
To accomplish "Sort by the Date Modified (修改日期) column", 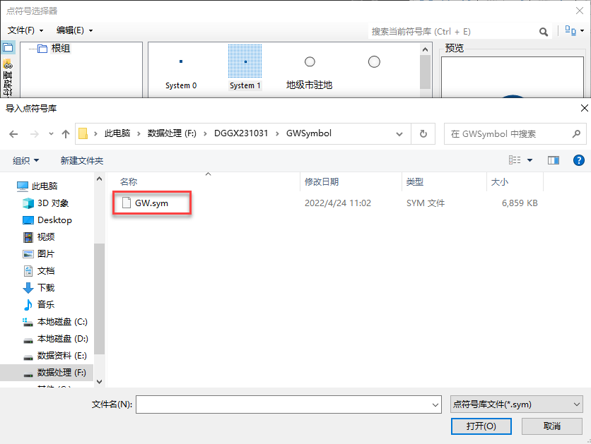I will pos(321,182).
